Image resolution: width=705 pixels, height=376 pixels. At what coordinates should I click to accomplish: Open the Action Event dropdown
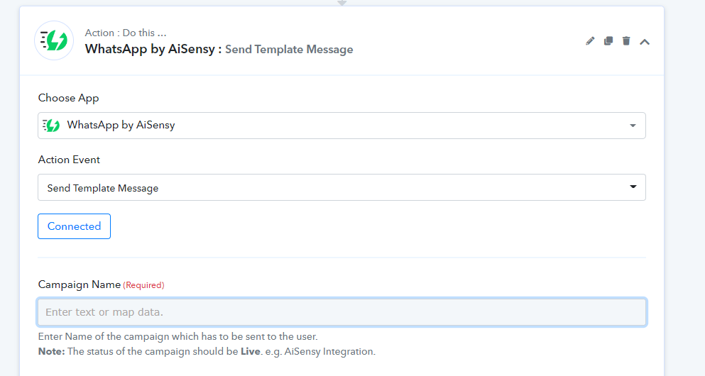point(341,187)
